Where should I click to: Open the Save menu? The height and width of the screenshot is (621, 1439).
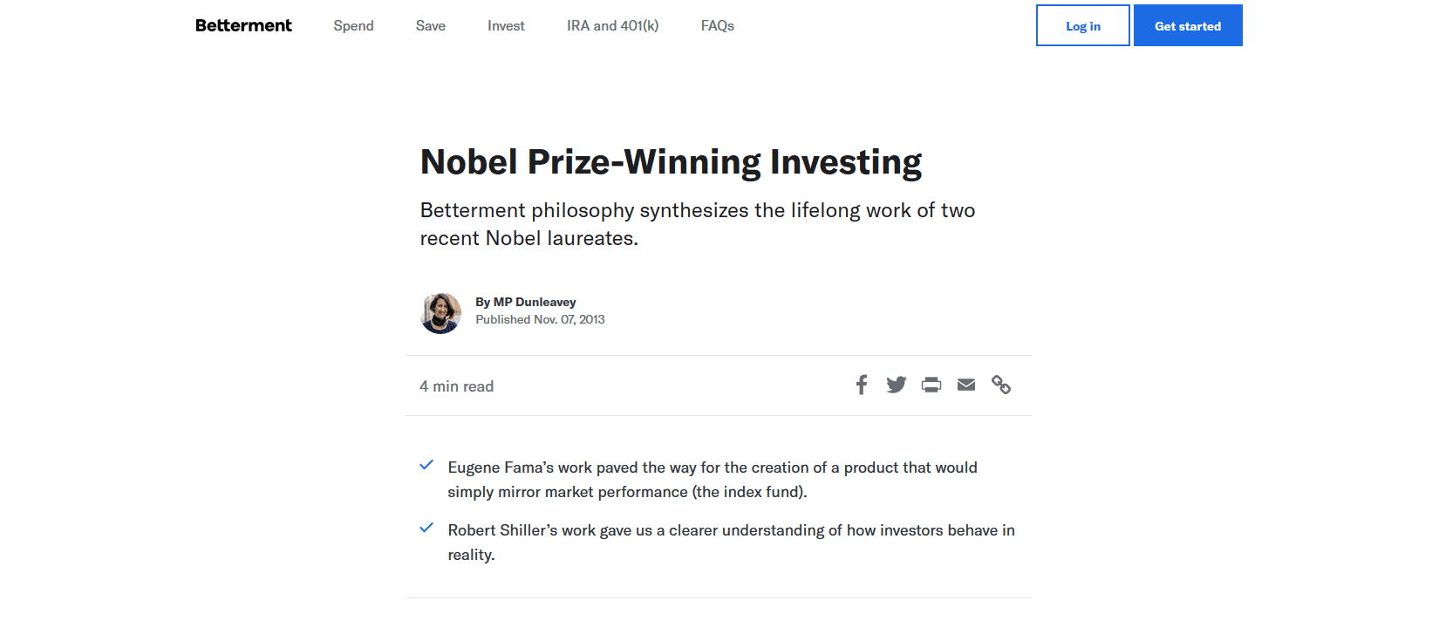click(x=431, y=26)
